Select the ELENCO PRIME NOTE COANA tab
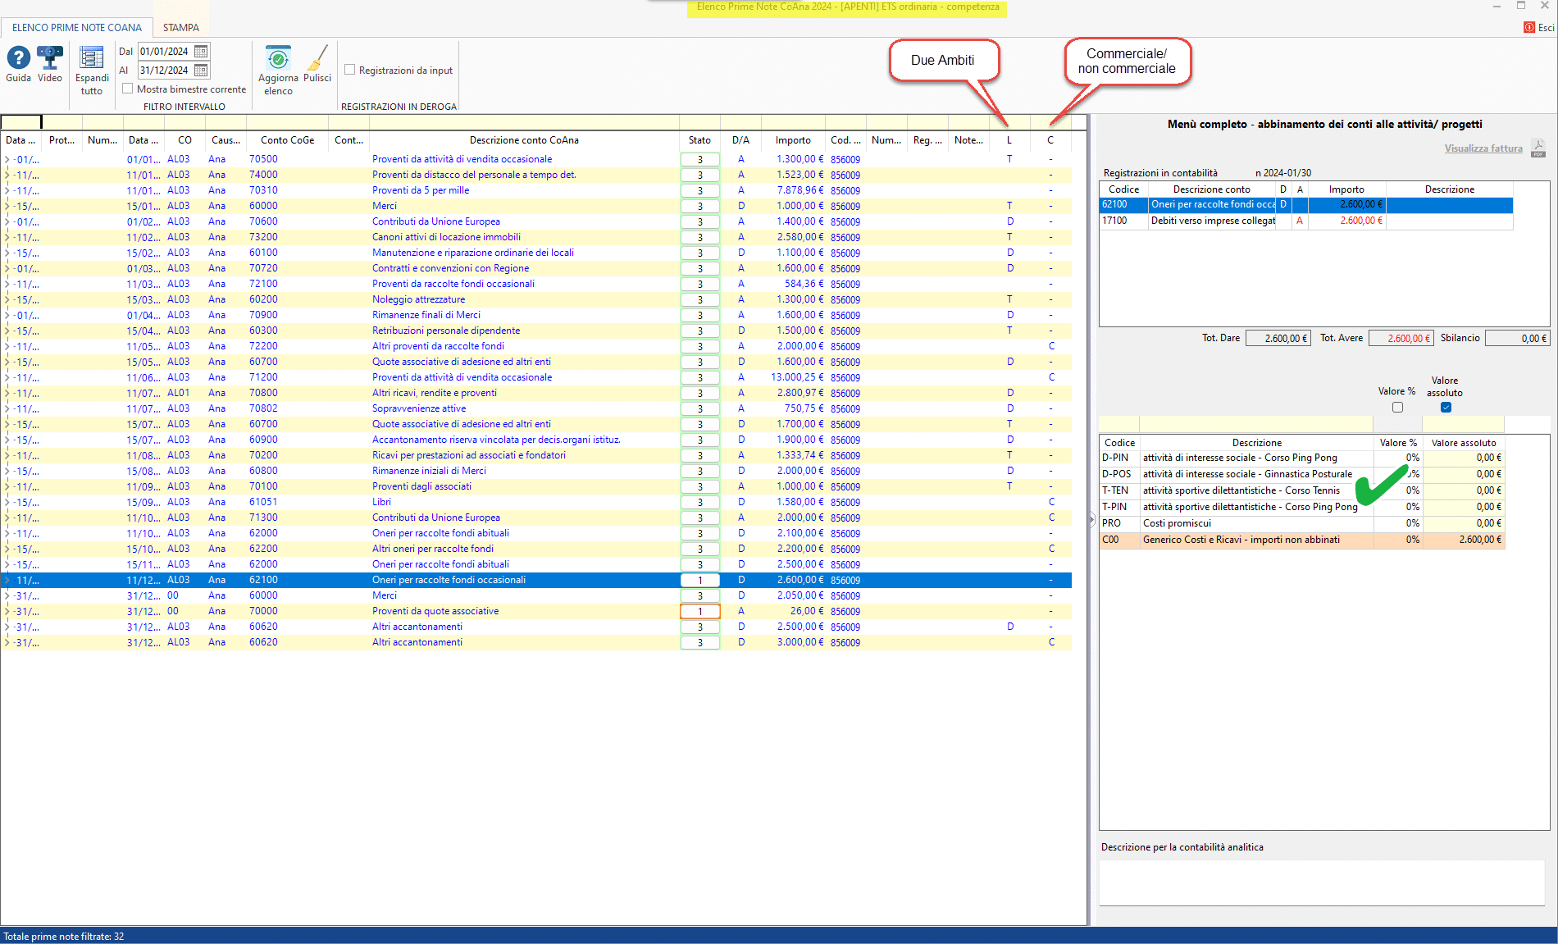The width and height of the screenshot is (1558, 944). [77, 27]
